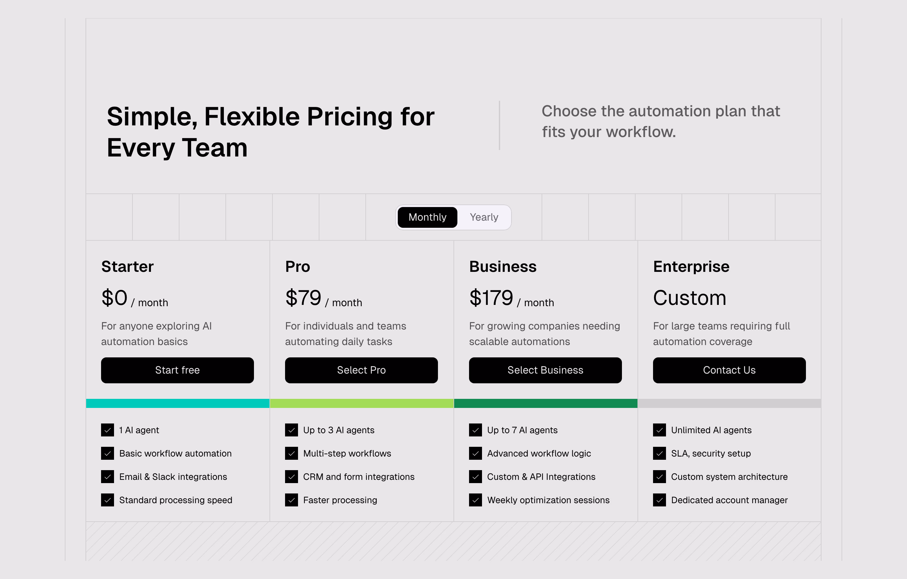Click check icon next to Custom & API Integrations
The height and width of the screenshot is (579, 907).
tap(475, 477)
